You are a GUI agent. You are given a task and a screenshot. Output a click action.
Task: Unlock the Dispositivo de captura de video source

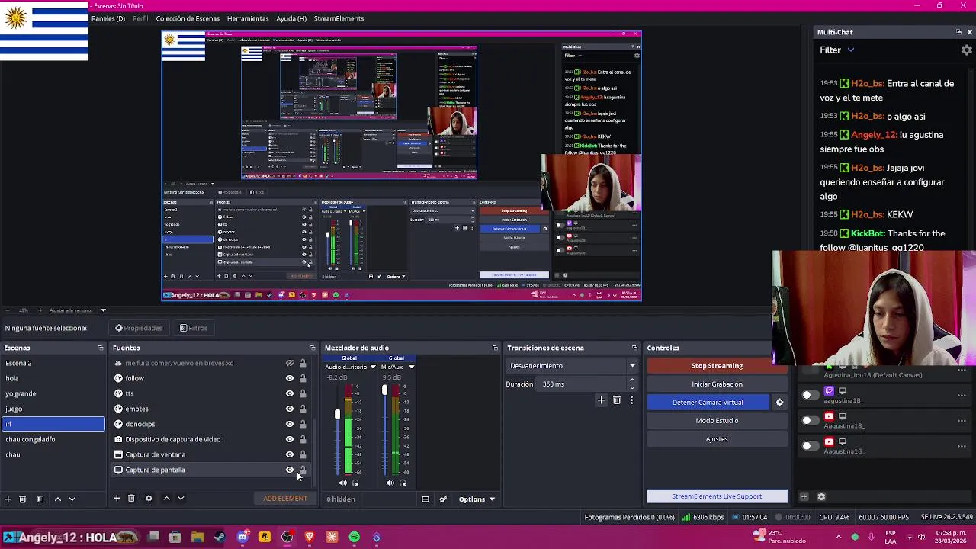coord(303,439)
